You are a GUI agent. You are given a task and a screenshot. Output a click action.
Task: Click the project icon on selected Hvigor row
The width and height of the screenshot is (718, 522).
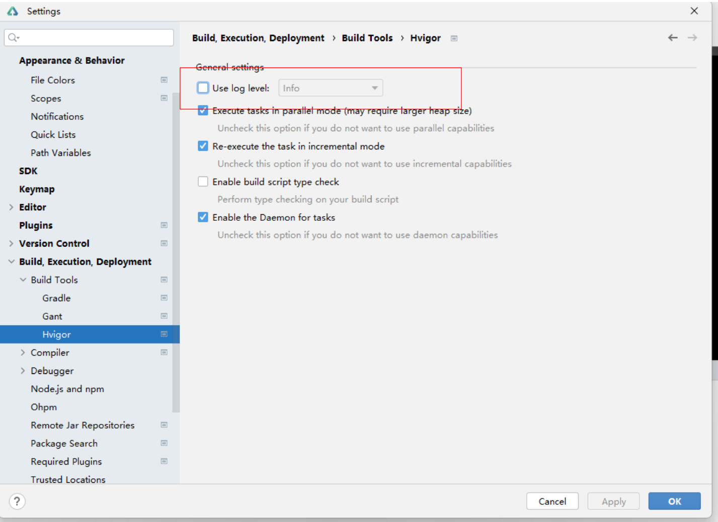point(164,334)
